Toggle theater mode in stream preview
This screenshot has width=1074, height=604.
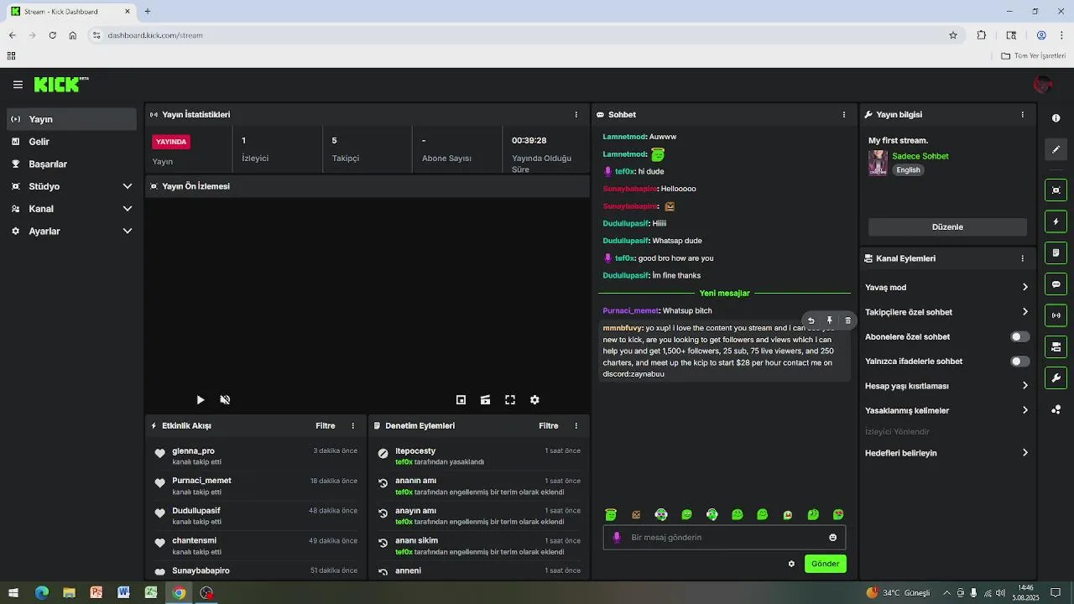click(485, 400)
